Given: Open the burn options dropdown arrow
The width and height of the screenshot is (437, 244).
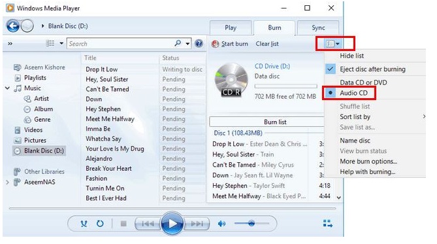Looking at the screenshot, I should tap(338, 44).
